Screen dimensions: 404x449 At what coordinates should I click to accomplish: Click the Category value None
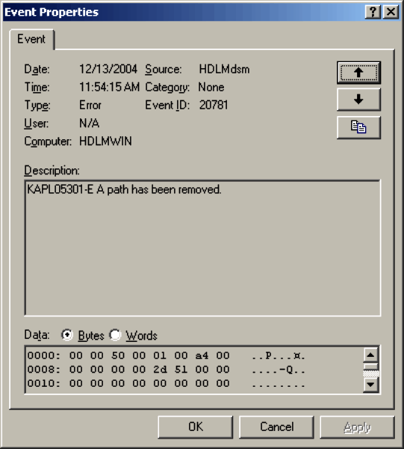211,87
